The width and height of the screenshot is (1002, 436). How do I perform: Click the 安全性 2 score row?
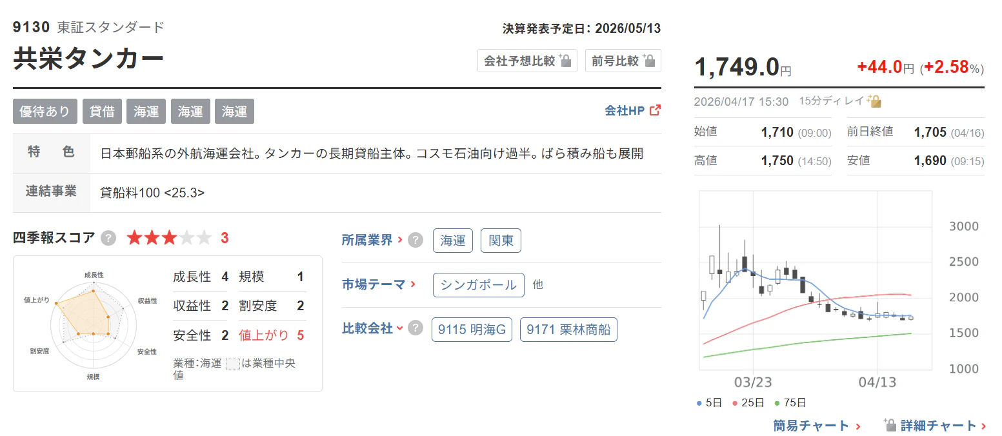(x=201, y=335)
